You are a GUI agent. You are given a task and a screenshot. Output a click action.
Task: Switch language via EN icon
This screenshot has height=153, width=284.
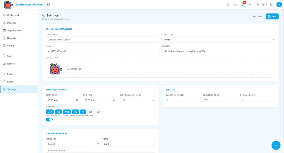pos(264,4)
